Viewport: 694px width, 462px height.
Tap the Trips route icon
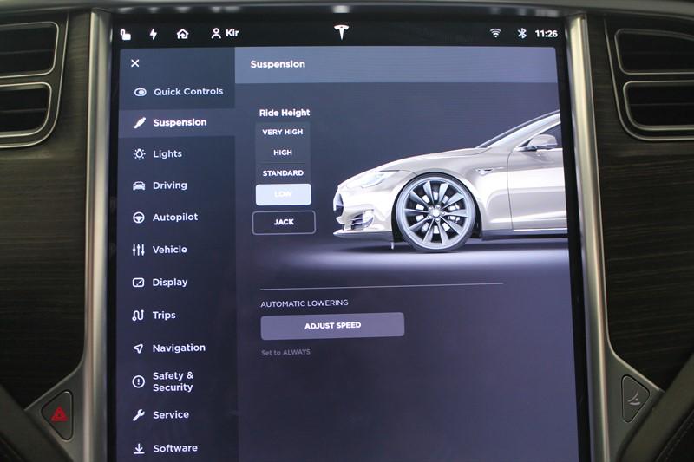[x=138, y=316]
